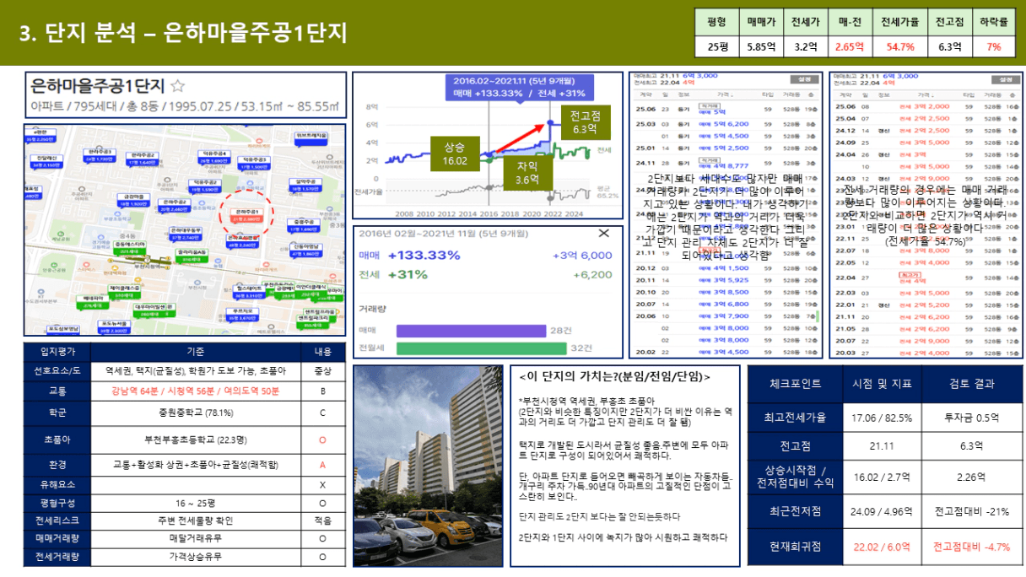This screenshot has height=577, width=1026.
Task: Click the '전고점대비 -21%' result cell
Action: tap(972, 511)
